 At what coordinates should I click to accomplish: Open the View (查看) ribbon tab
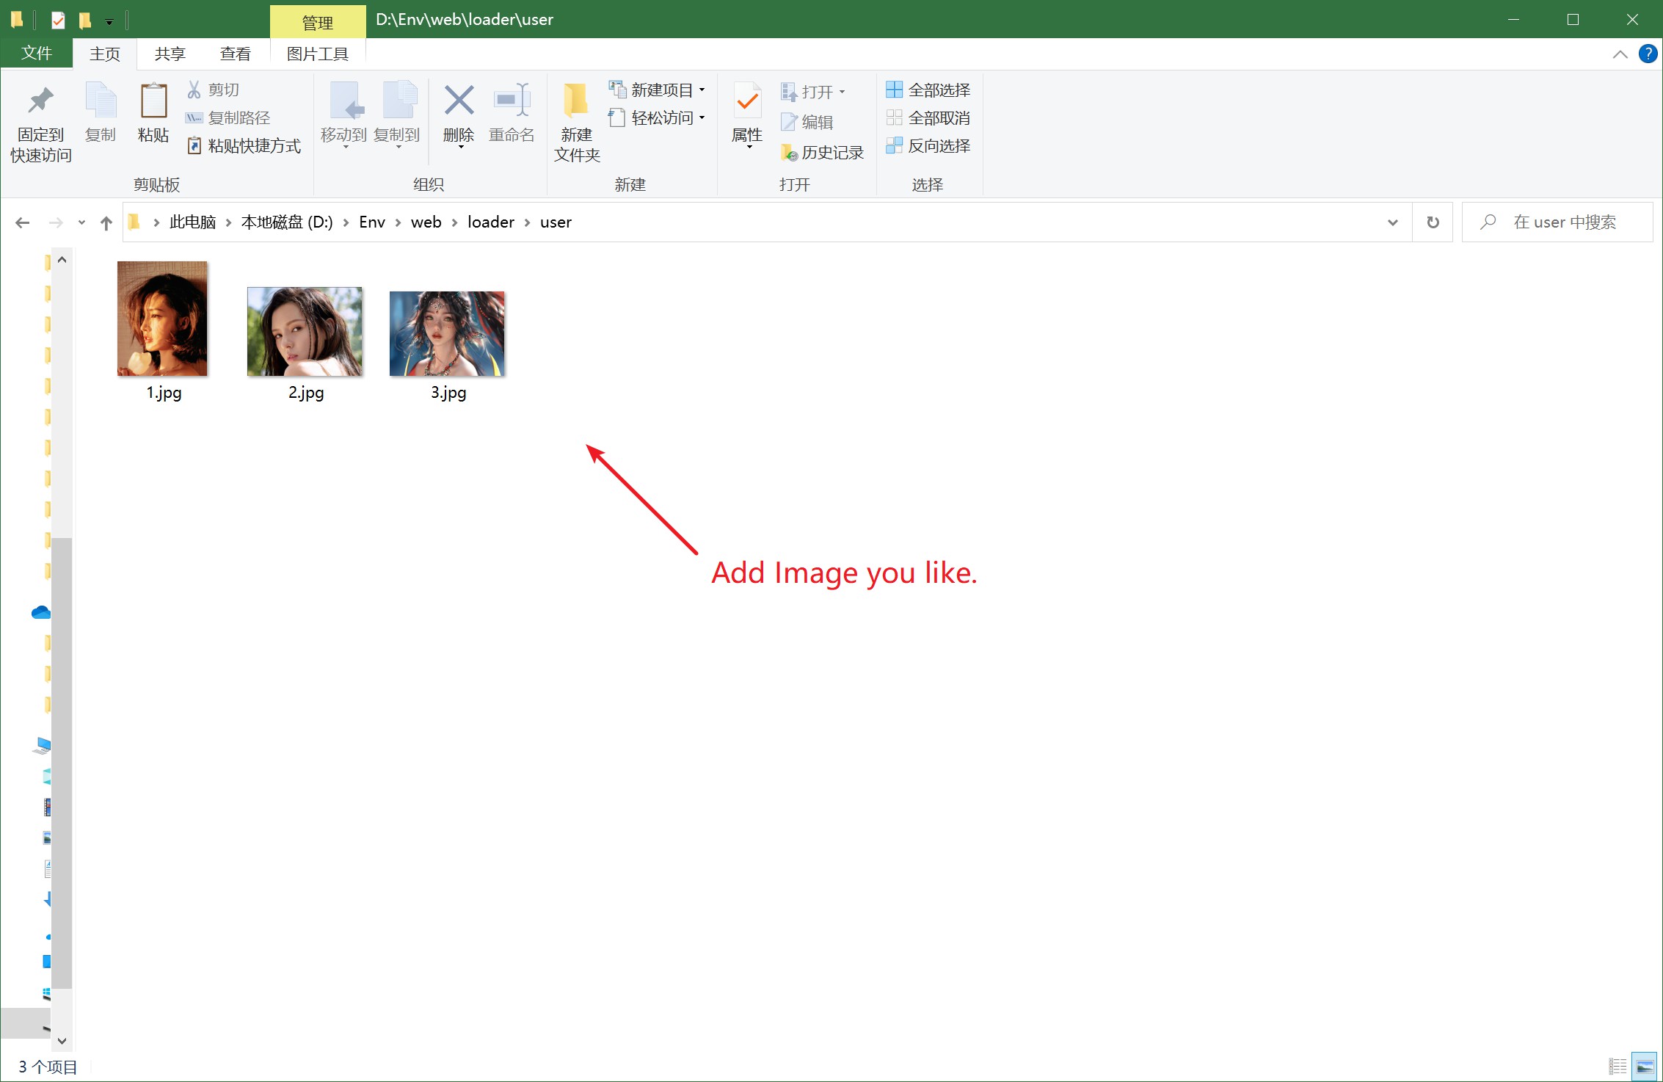click(x=235, y=54)
